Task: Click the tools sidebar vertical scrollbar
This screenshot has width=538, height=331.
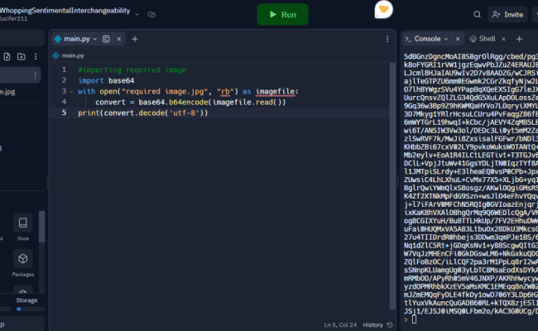Action: (x=42, y=227)
